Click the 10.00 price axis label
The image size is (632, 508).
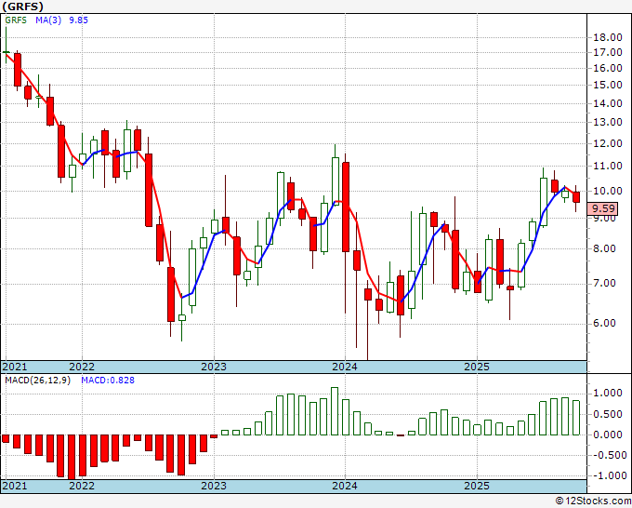click(608, 191)
